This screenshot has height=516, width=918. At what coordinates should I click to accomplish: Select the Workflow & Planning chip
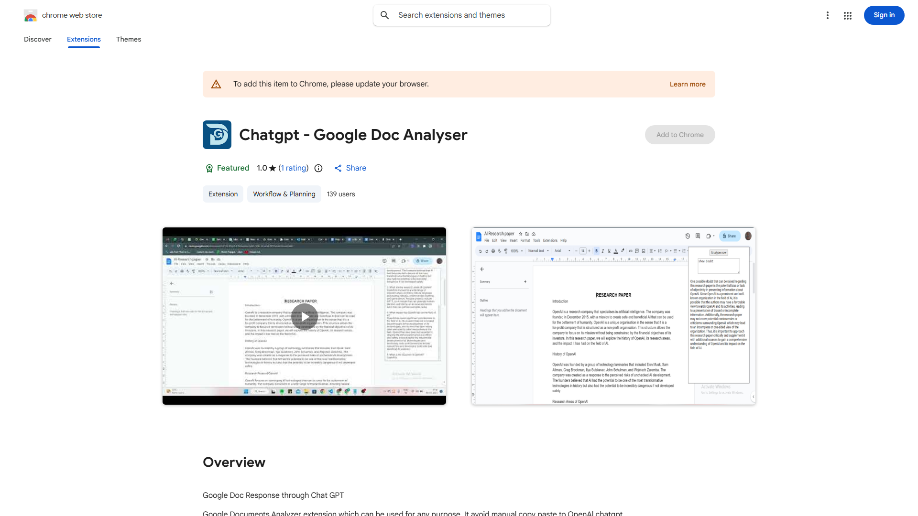coord(284,193)
